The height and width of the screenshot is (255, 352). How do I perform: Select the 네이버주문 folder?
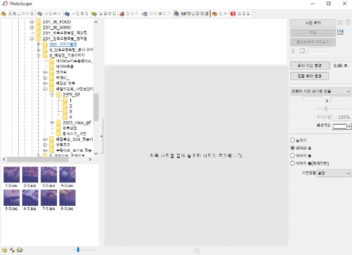(65, 67)
